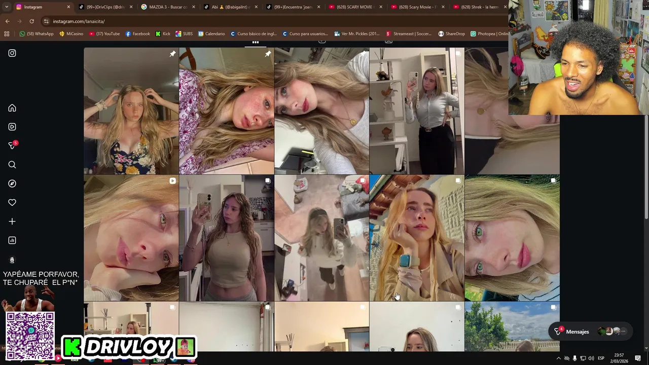Screen dimensions: 649x365
Task: Open pinned post of girl in floral dress
Action: tap(131, 111)
